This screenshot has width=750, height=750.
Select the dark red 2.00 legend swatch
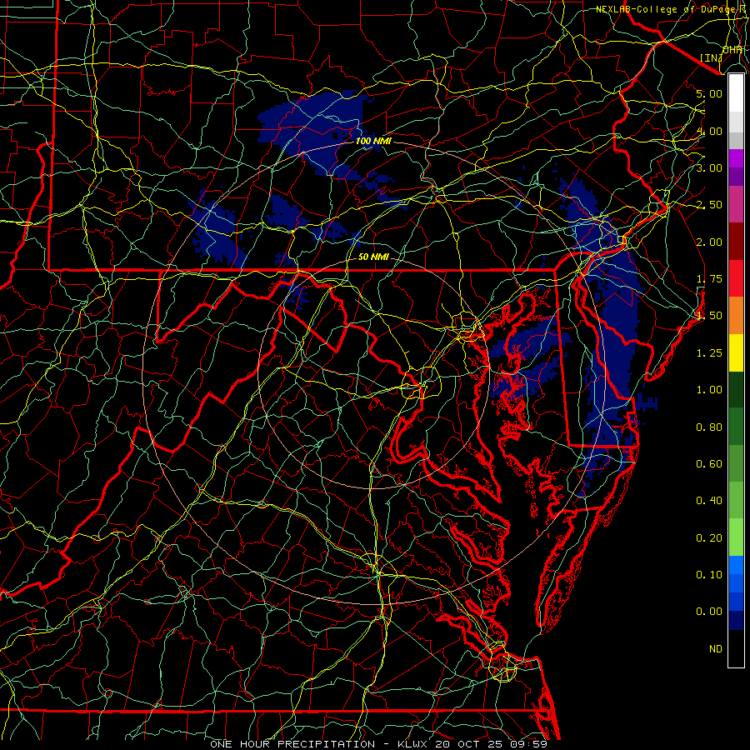click(736, 242)
